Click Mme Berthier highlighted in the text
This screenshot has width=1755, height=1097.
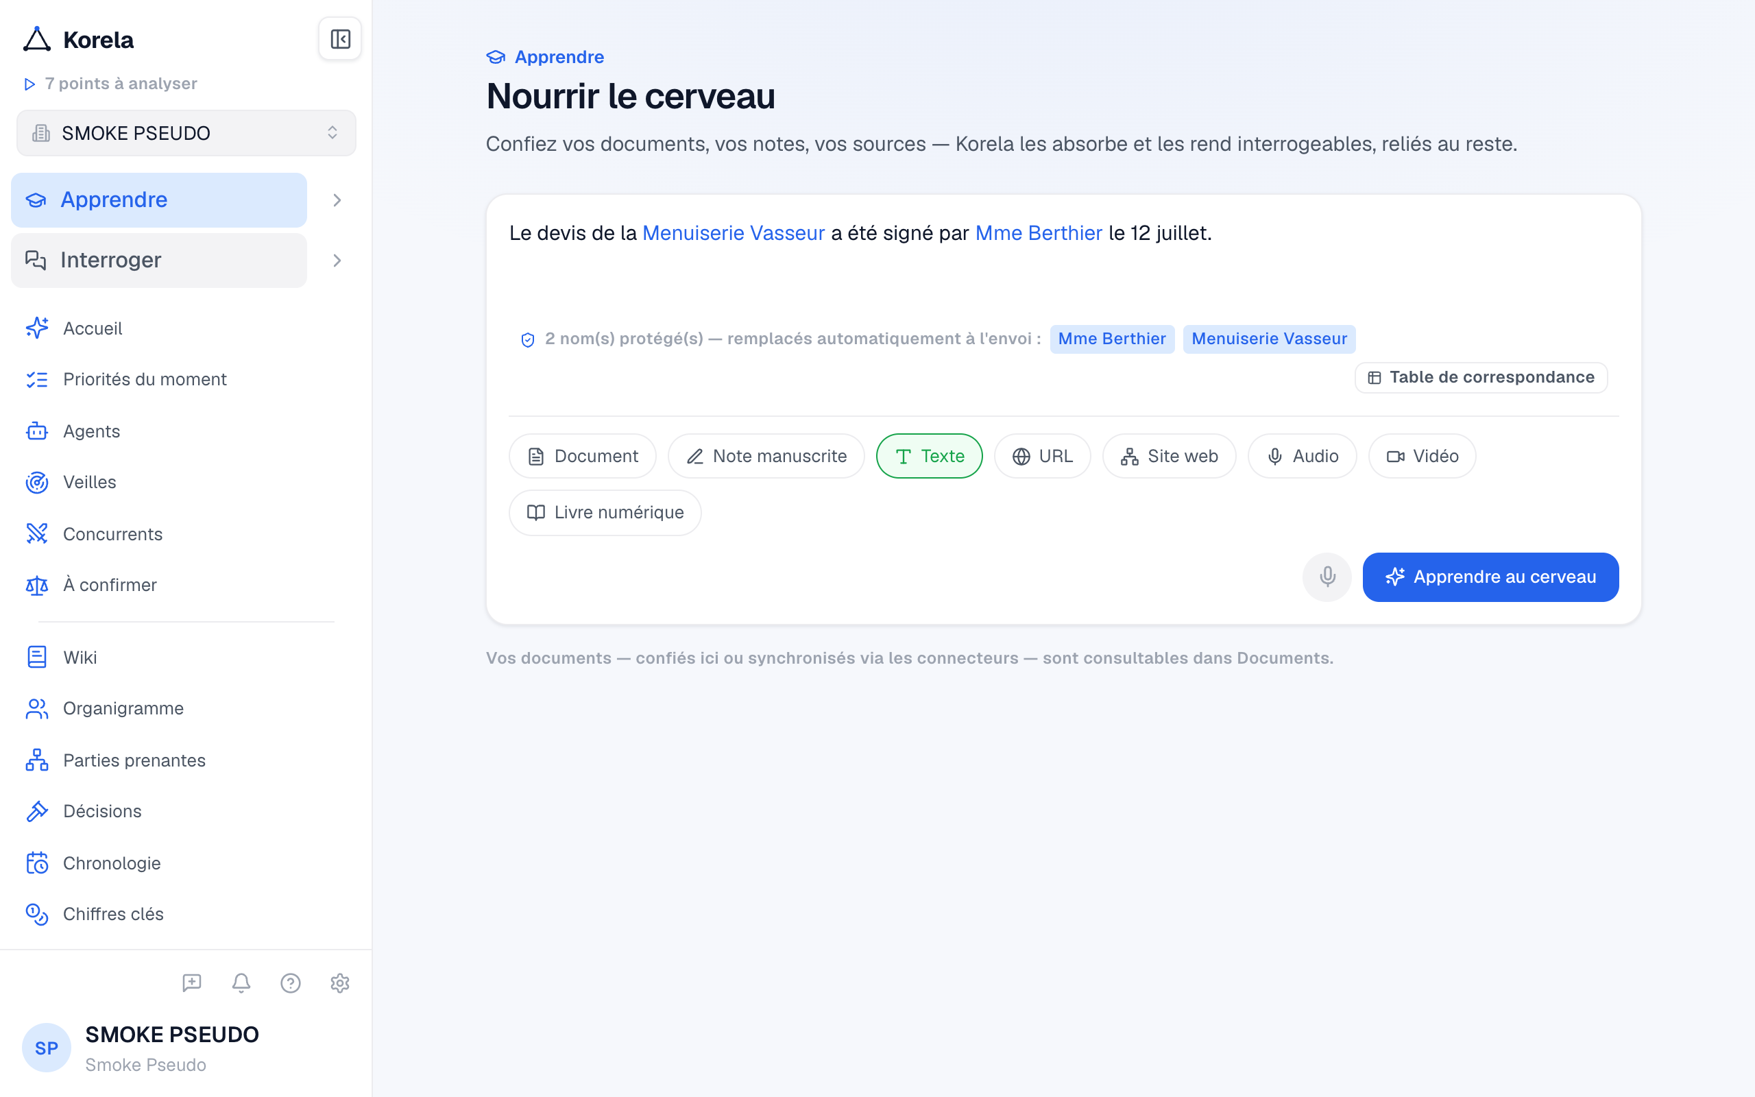click(1039, 233)
